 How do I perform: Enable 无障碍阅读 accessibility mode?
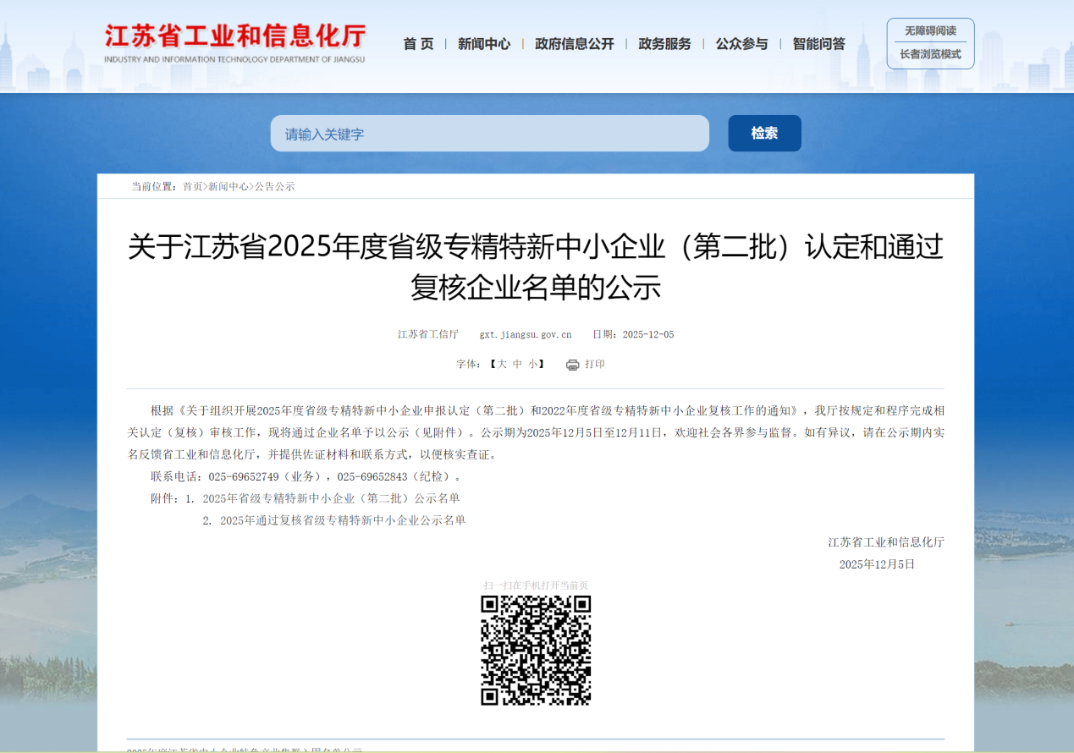click(930, 31)
